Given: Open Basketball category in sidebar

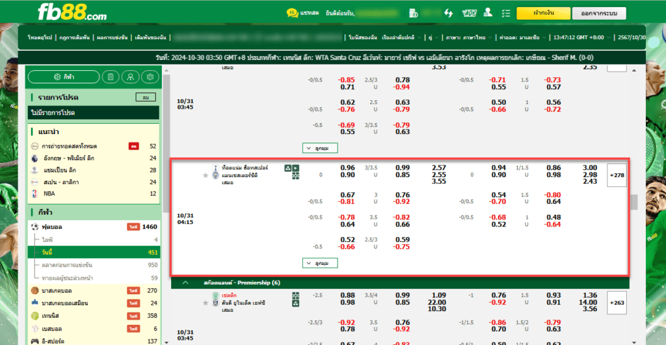Looking at the screenshot, I should [94, 290].
